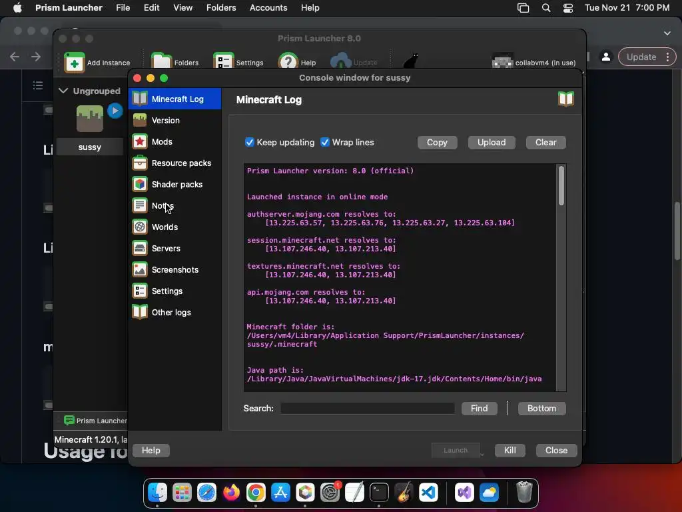Open Spotlight search in menu bar
Viewport: 682px width, 512px height.
(x=546, y=8)
